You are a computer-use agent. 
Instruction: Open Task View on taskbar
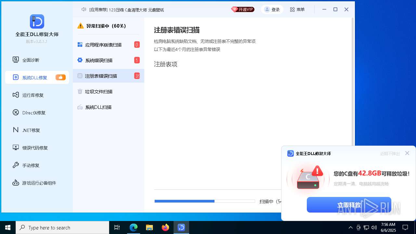(x=117, y=227)
